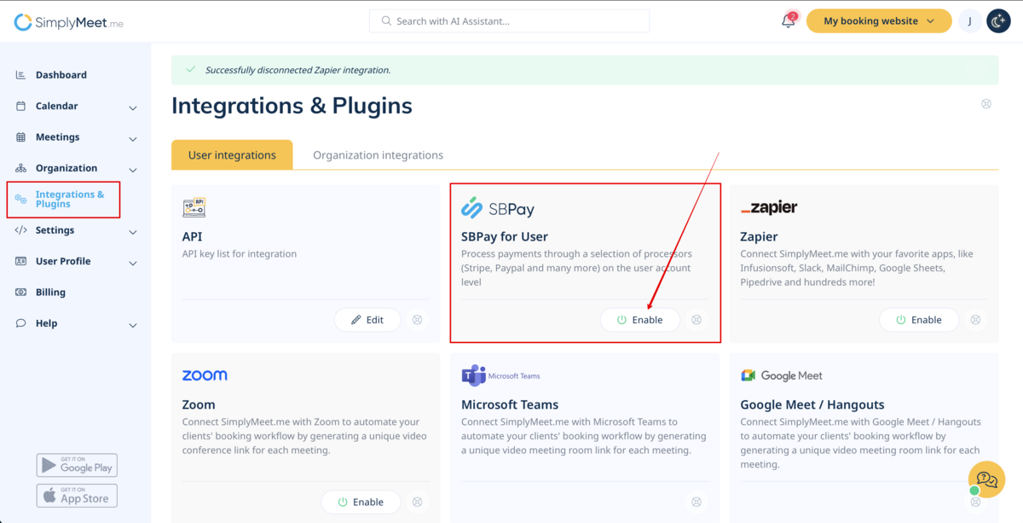Expand the Settings menu chevron
This screenshot has width=1023, height=523.
pyautogui.click(x=133, y=231)
